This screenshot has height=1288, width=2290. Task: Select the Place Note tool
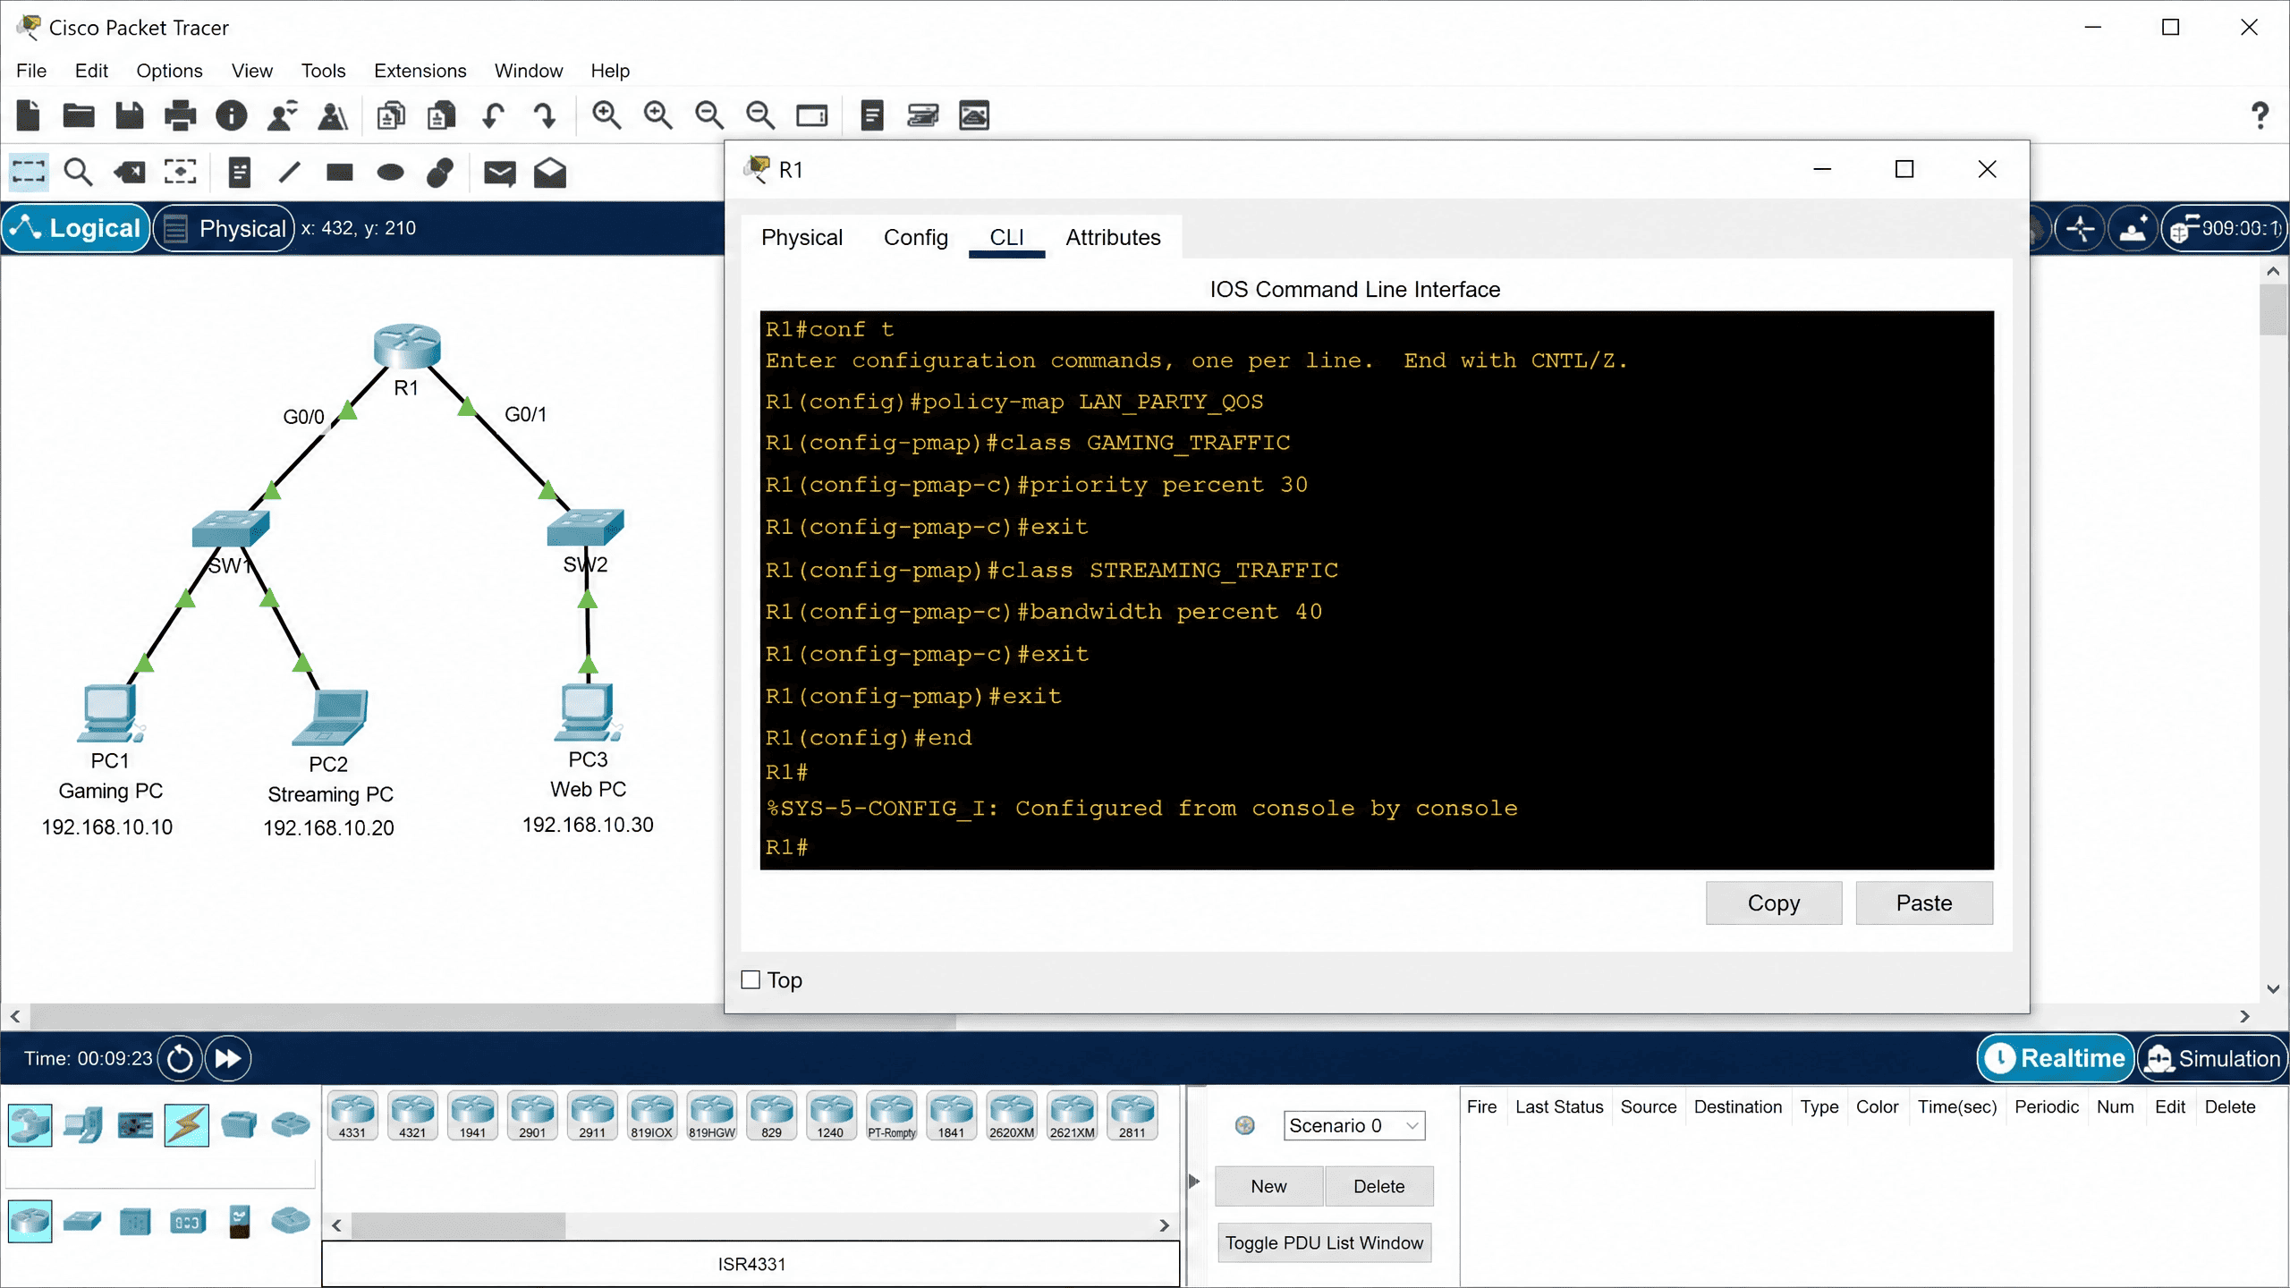[239, 173]
